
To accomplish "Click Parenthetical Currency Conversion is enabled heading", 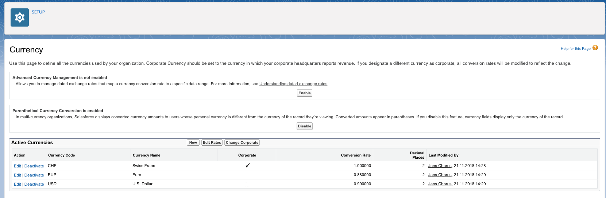I will tap(58, 111).
